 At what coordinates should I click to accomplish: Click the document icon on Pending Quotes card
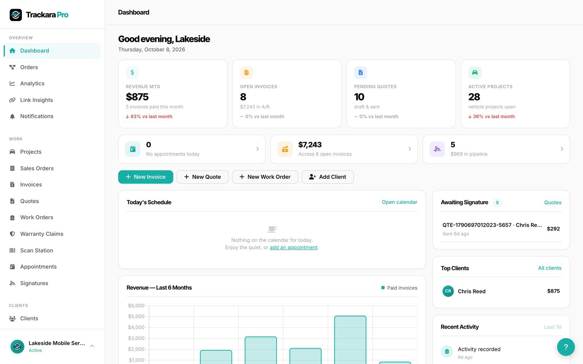click(x=361, y=72)
